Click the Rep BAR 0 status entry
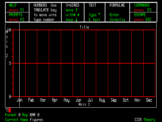Viewport: 162px width, 122px height. (x=31, y=115)
